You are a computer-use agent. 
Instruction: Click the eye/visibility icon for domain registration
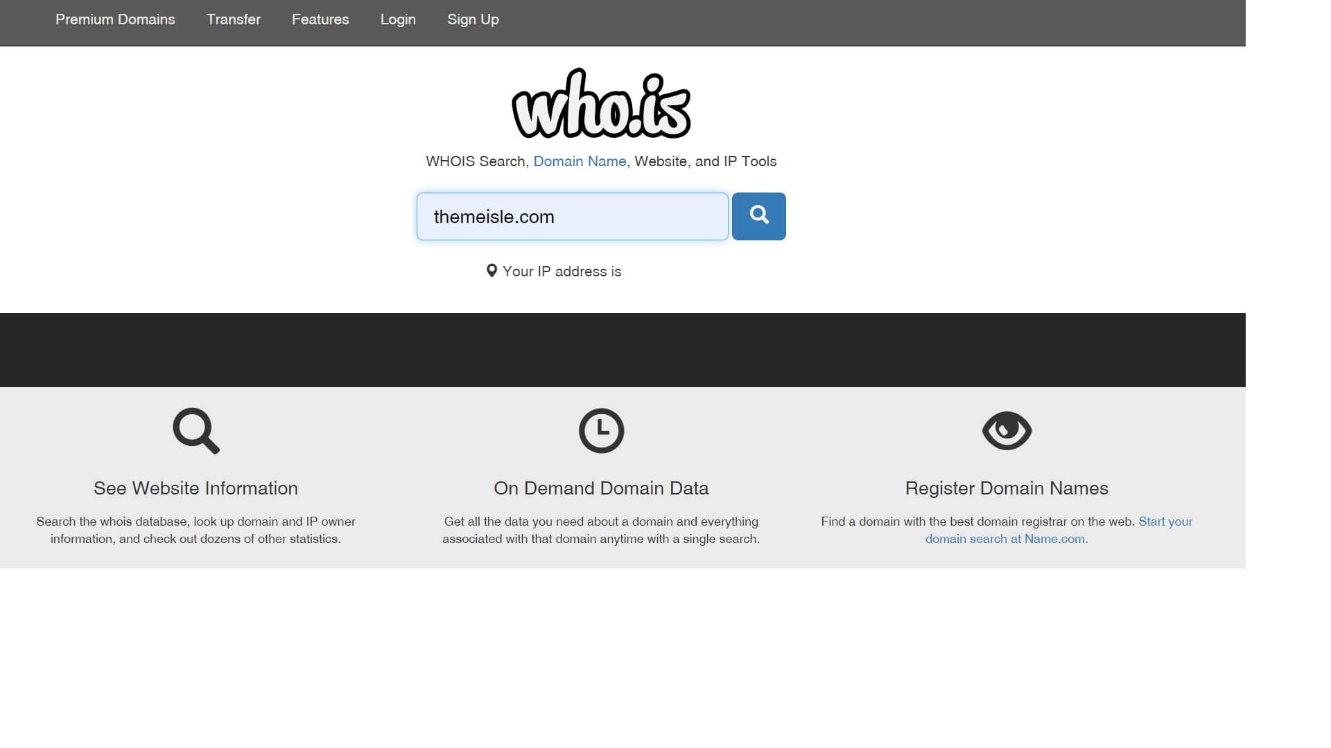tap(1007, 430)
